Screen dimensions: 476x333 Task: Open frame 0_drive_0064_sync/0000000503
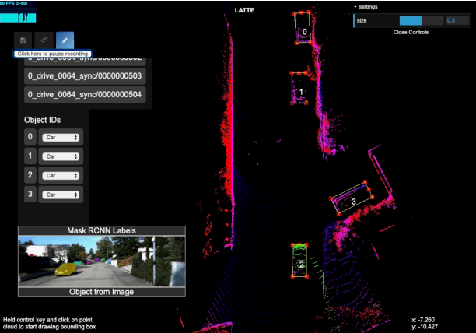(x=85, y=75)
